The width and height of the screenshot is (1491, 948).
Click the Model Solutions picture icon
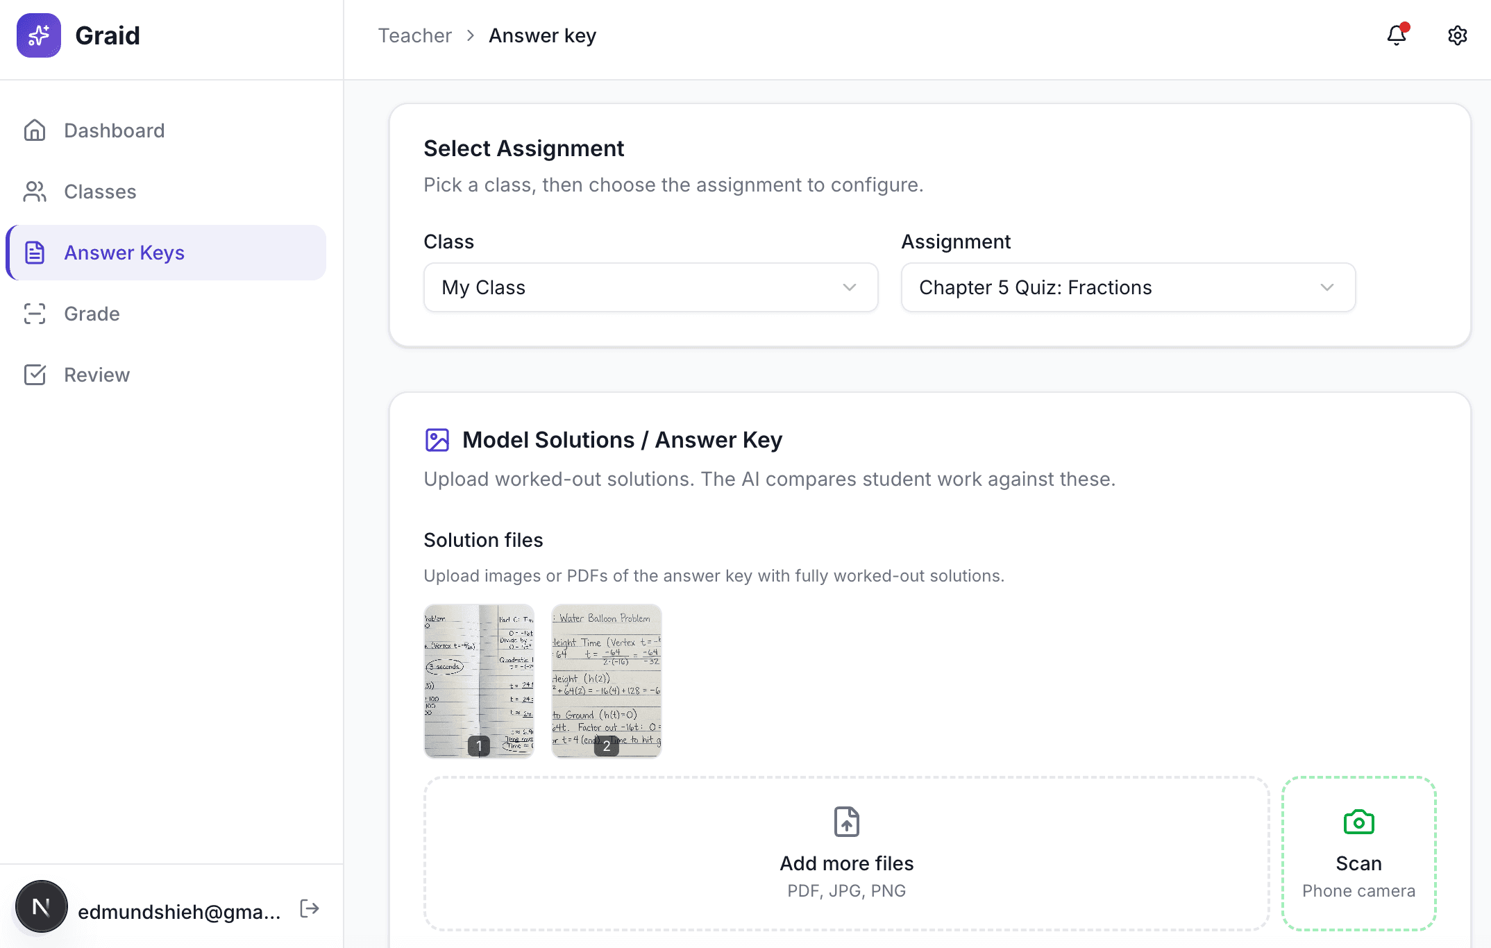click(x=437, y=439)
